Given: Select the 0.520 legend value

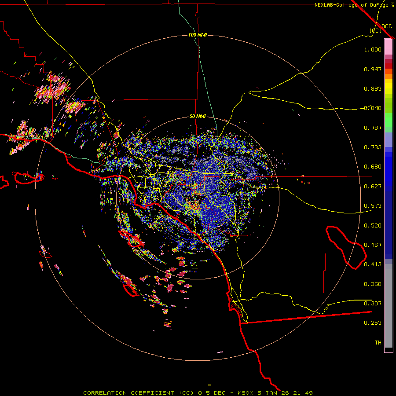Looking at the screenshot, I should [373, 226].
